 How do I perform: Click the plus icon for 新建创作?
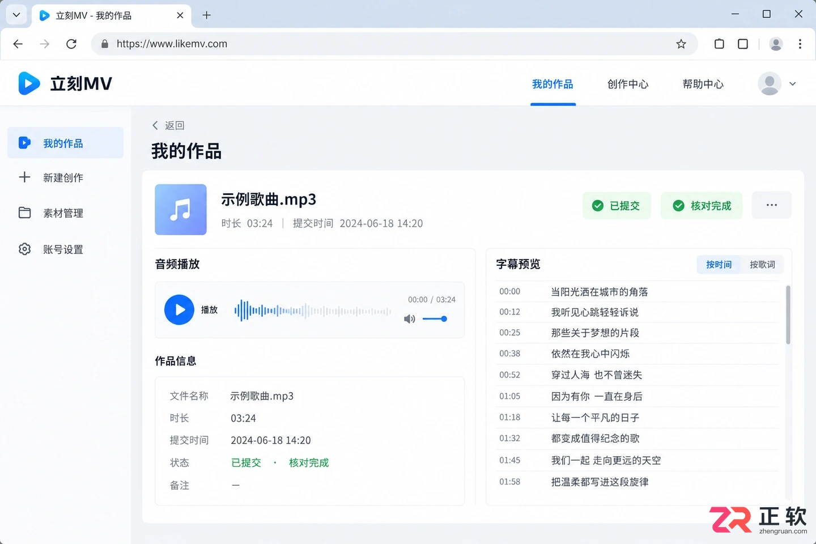(24, 177)
